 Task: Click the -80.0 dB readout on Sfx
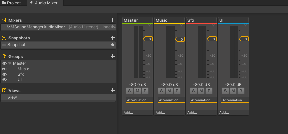(201, 85)
